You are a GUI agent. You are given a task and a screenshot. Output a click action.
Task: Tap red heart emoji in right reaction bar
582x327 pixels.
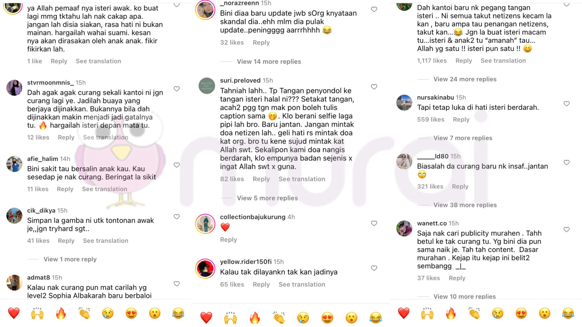(x=404, y=313)
